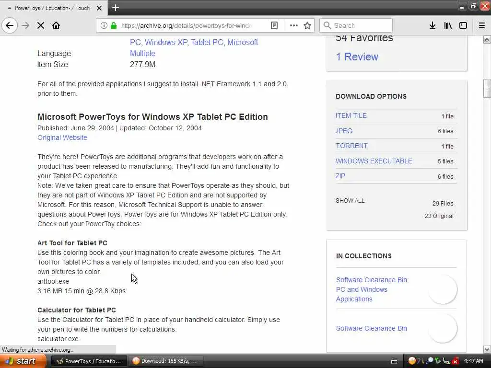Open the Tablet PC topic link

pos(207,42)
